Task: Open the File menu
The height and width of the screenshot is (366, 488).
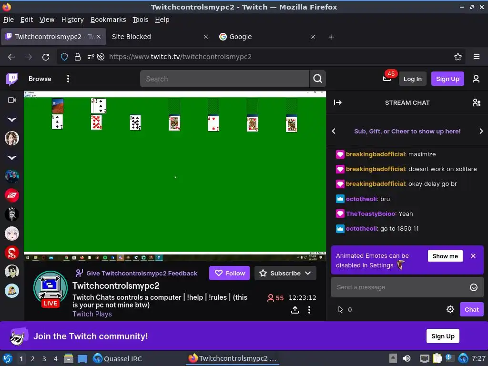Action: 9,20
